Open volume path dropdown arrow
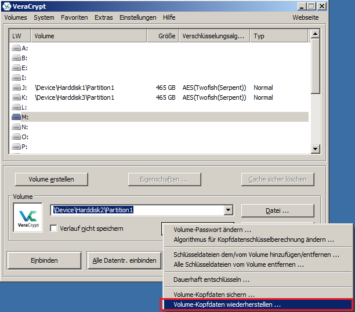 point(229,211)
